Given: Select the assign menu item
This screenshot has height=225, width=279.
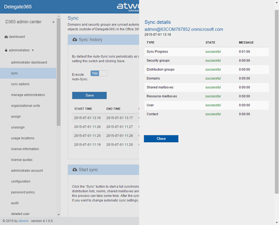Looking at the screenshot, I should point(16,117).
